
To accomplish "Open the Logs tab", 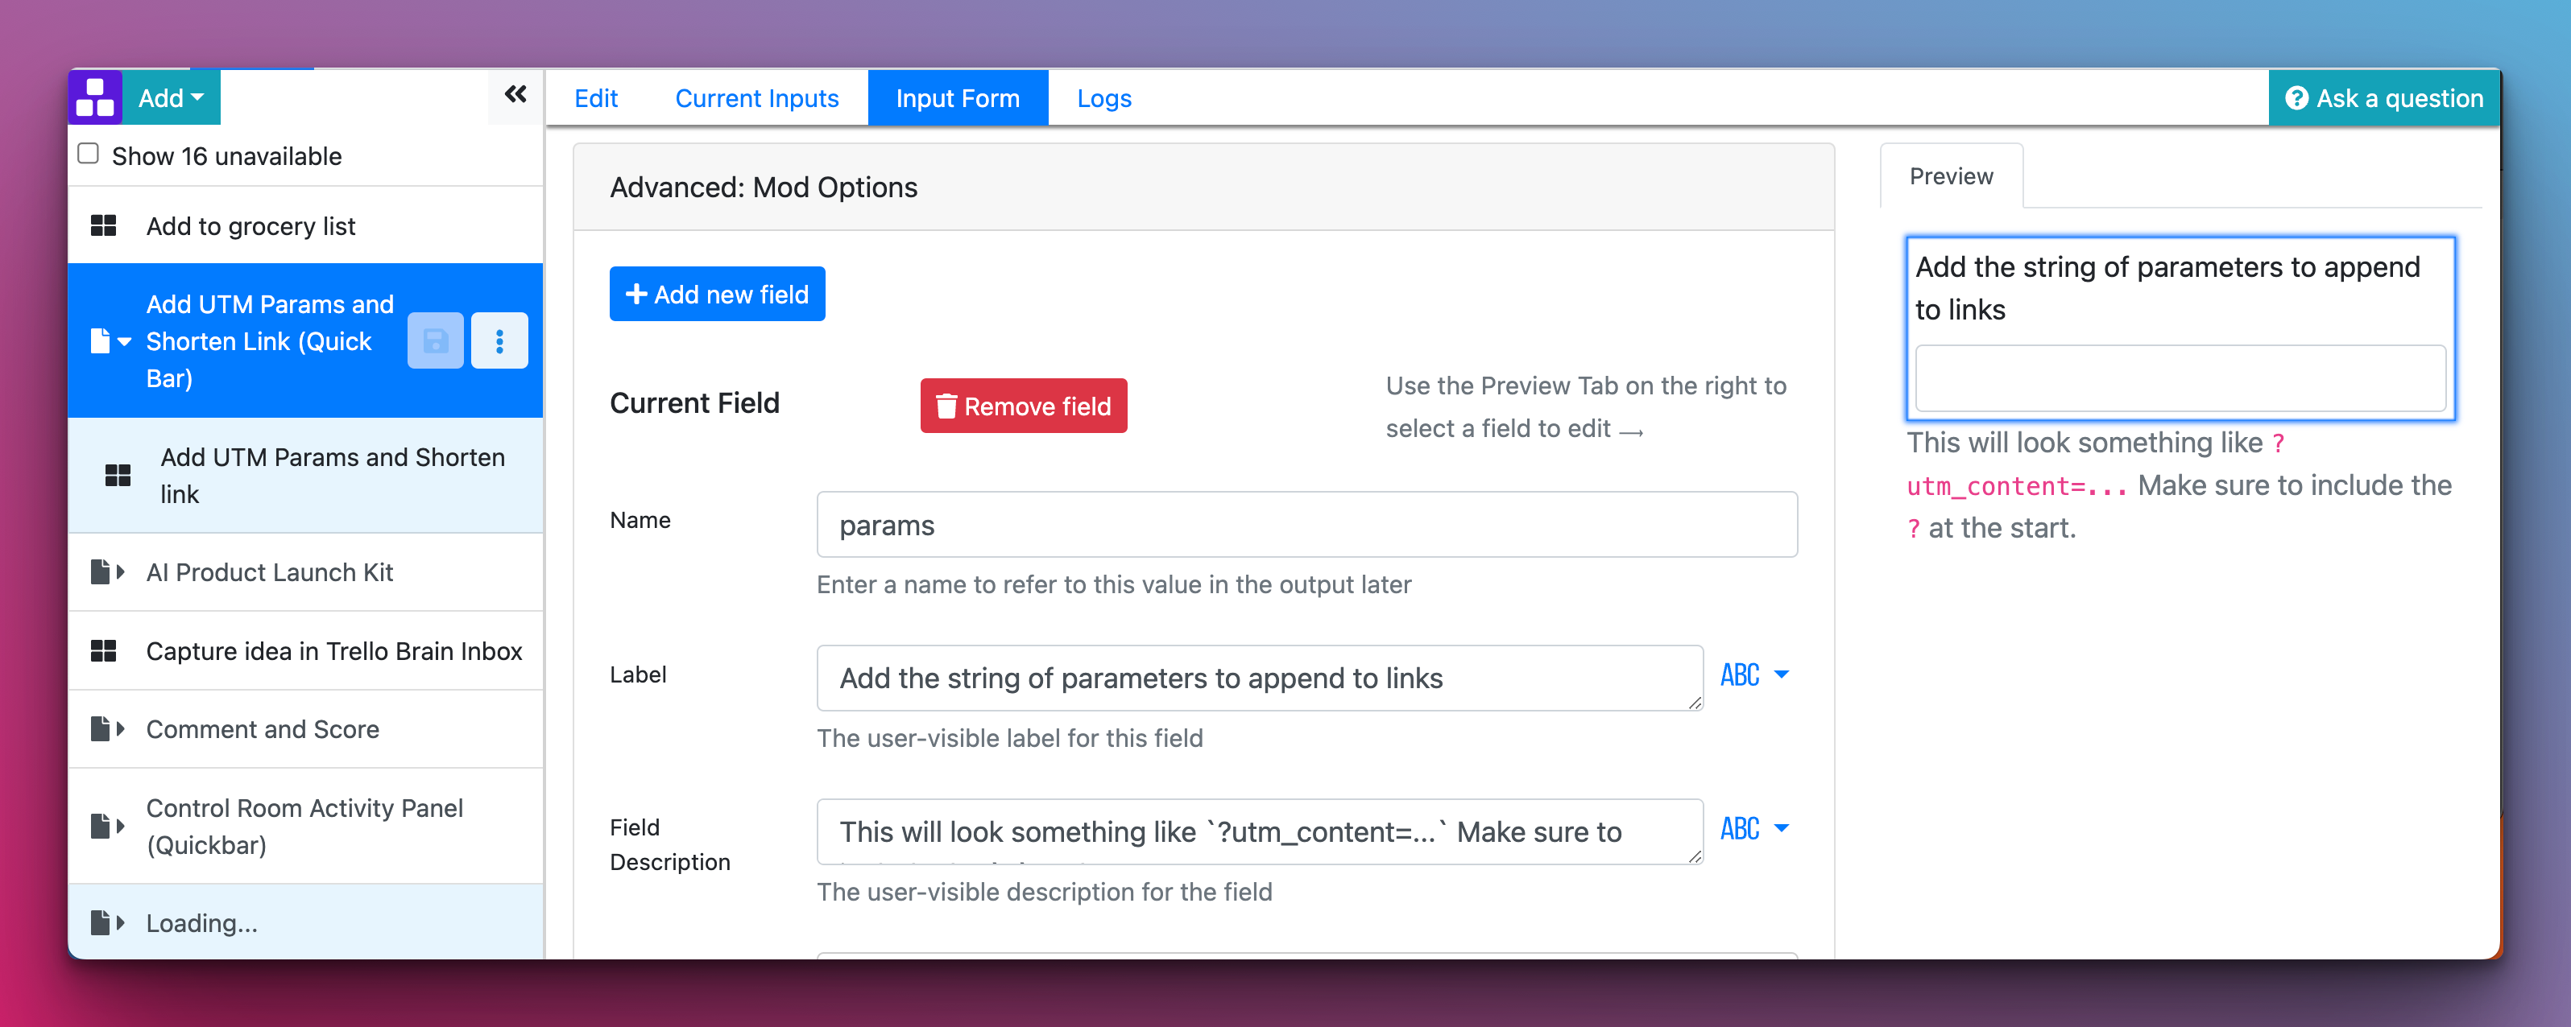I will [1103, 97].
